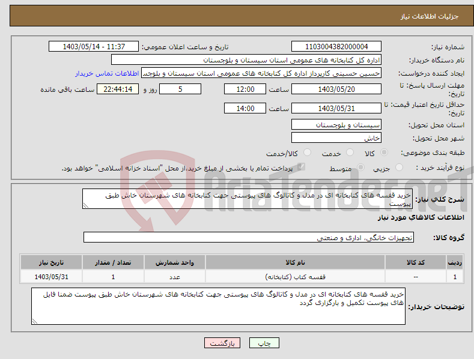474x359 pixels.
Task: Click the price validity date 1403/05/31 field
Action: [336, 108]
